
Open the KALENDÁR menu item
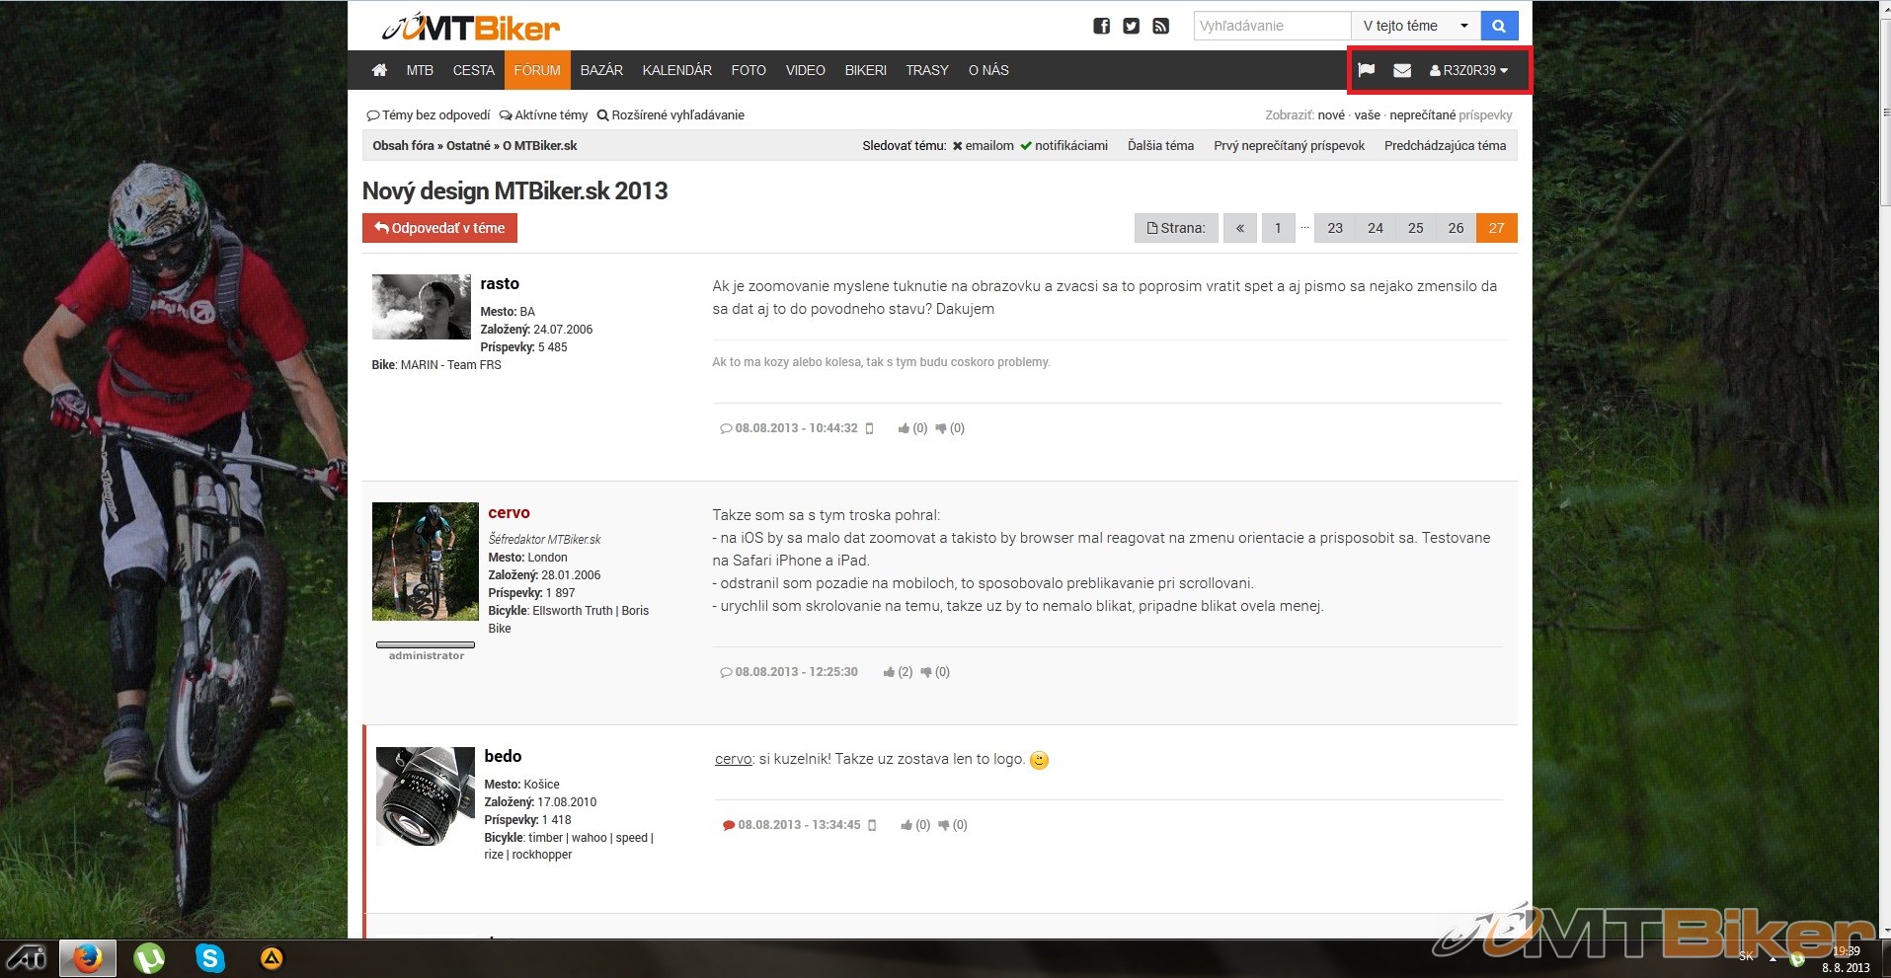[x=676, y=70]
